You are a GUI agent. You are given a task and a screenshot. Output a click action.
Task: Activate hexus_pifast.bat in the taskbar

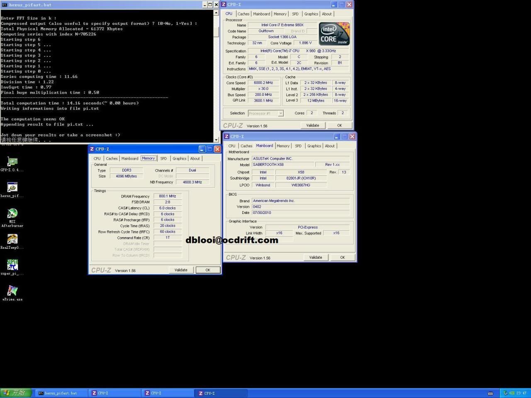click(61, 393)
